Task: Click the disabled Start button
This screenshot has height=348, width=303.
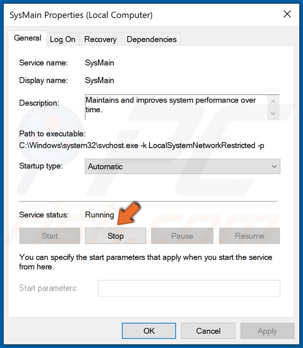Action: [49, 236]
